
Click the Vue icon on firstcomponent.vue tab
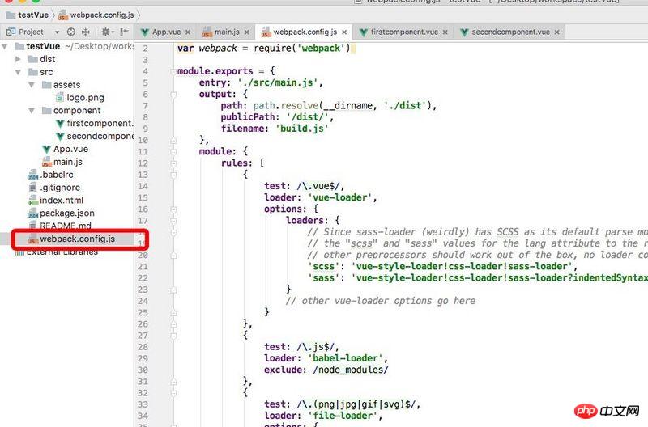363,32
